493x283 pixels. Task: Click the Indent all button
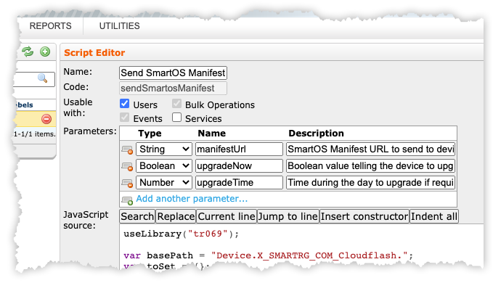[x=434, y=216]
